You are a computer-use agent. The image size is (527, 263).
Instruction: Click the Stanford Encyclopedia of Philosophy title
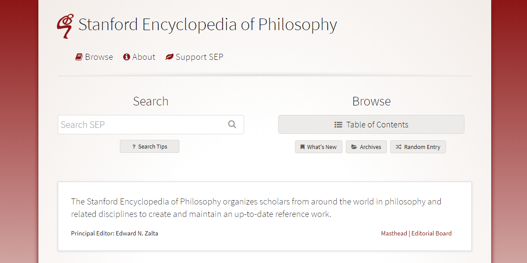[x=207, y=25]
